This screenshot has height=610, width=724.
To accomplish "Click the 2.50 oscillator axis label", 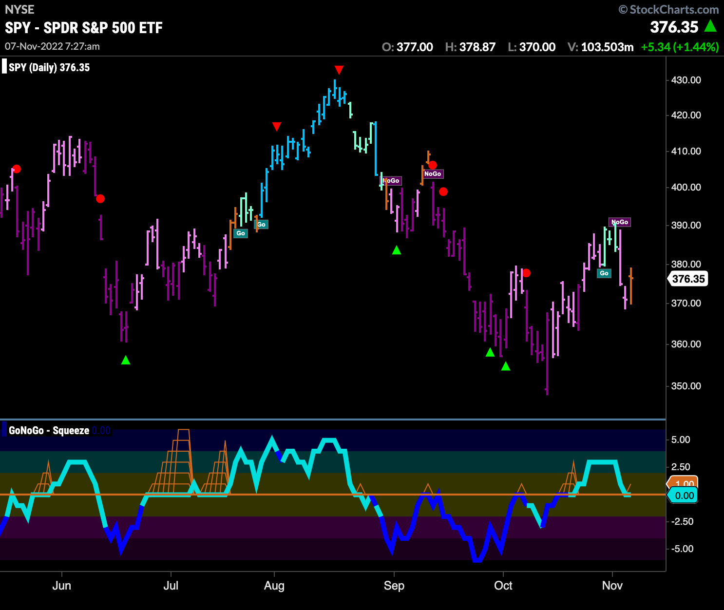I will pos(681,467).
